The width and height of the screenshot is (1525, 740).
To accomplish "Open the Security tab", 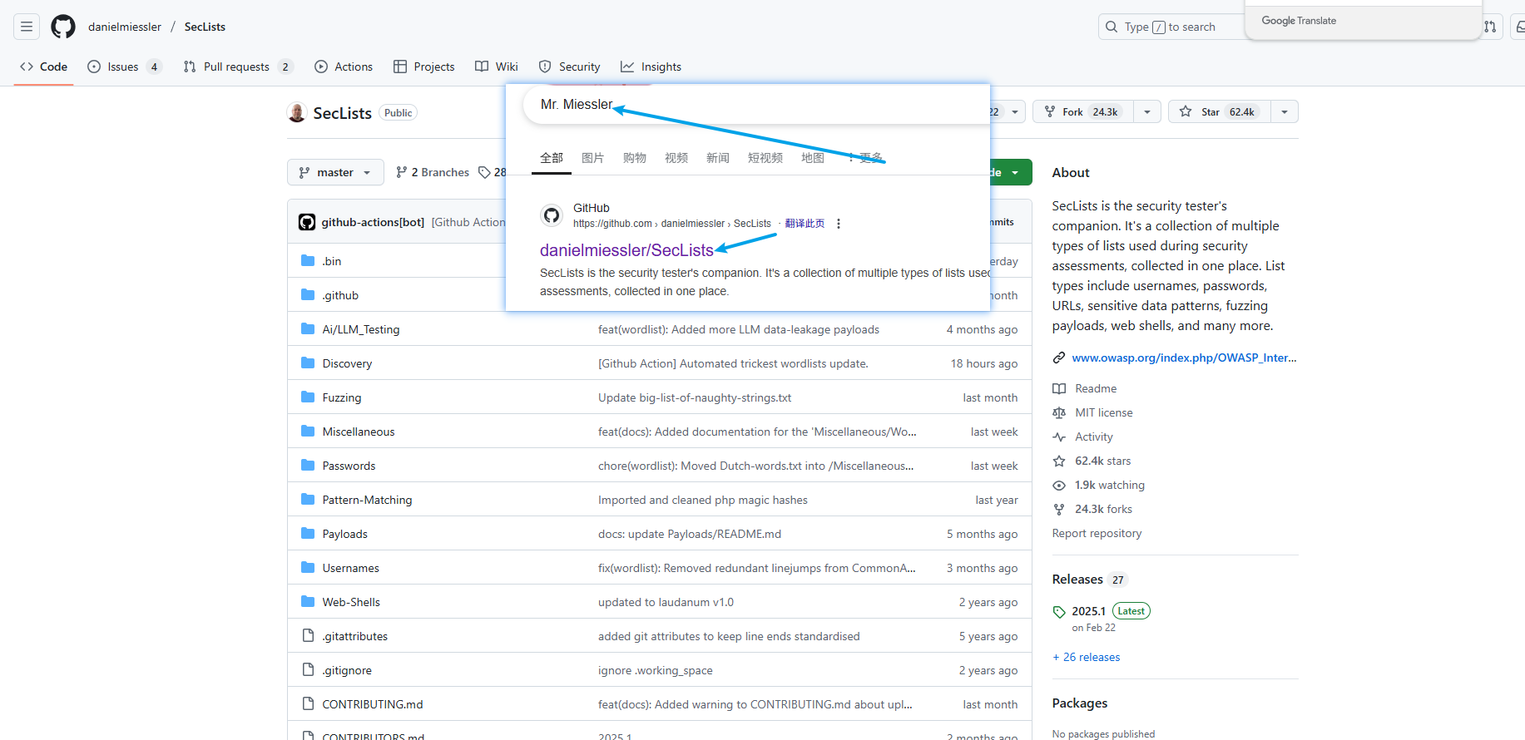I will click(x=570, y=67).
